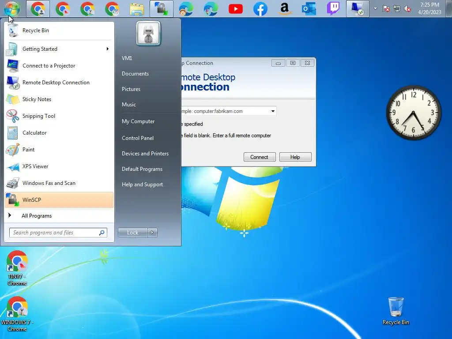This screenshot has width=452, height=339.
Task: Click the user account picture in Start menu
Action: pyautogui.click(x=148, y=33)
